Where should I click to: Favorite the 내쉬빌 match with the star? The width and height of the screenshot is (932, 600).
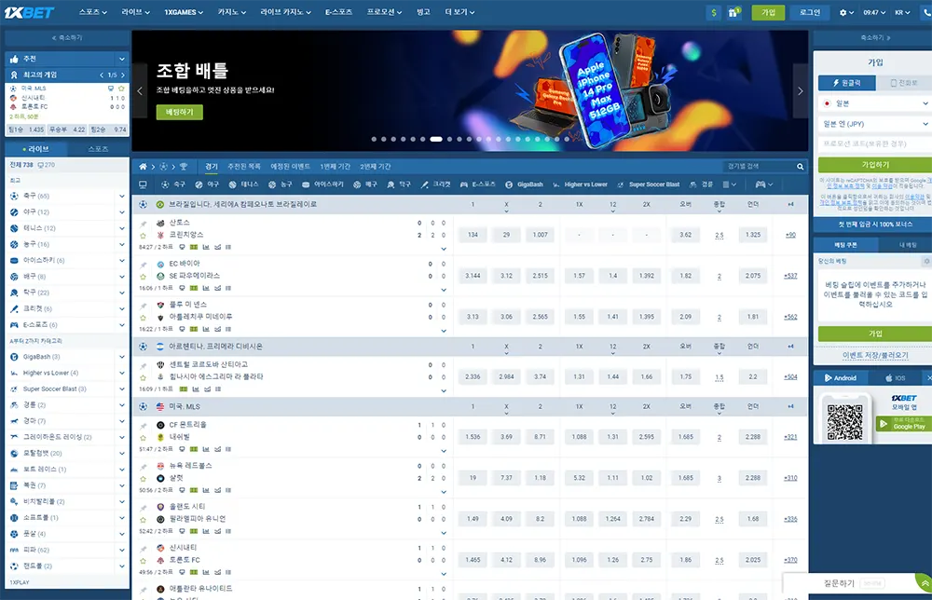[143, 437]
